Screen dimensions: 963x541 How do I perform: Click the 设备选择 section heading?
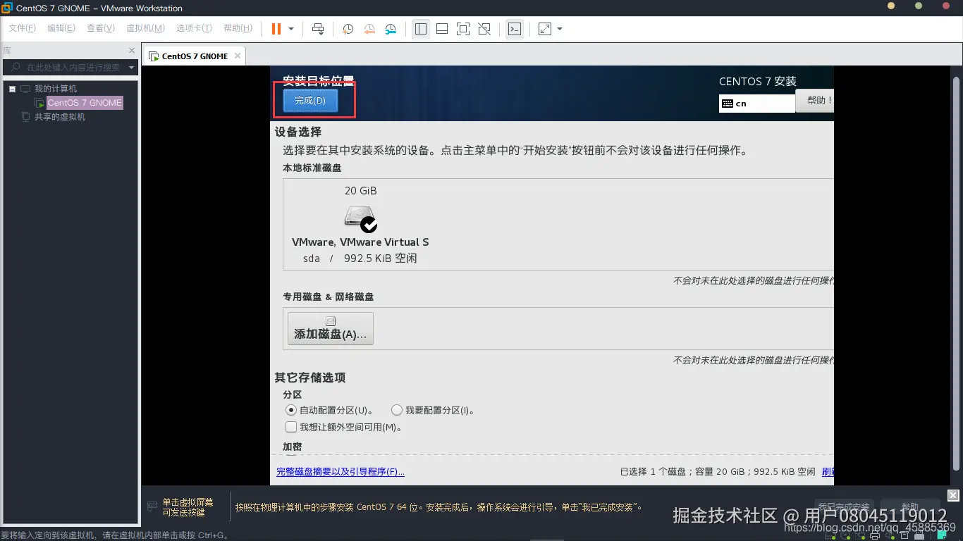click(x=298, y=132)
